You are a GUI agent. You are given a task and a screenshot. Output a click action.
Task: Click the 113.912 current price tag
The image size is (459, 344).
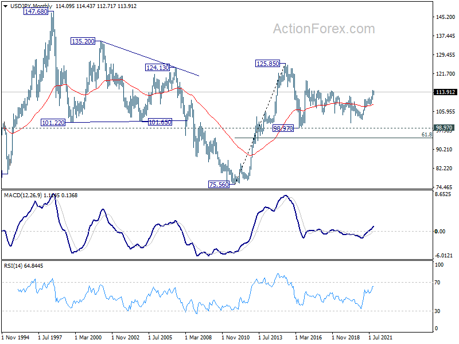point(446,92)
